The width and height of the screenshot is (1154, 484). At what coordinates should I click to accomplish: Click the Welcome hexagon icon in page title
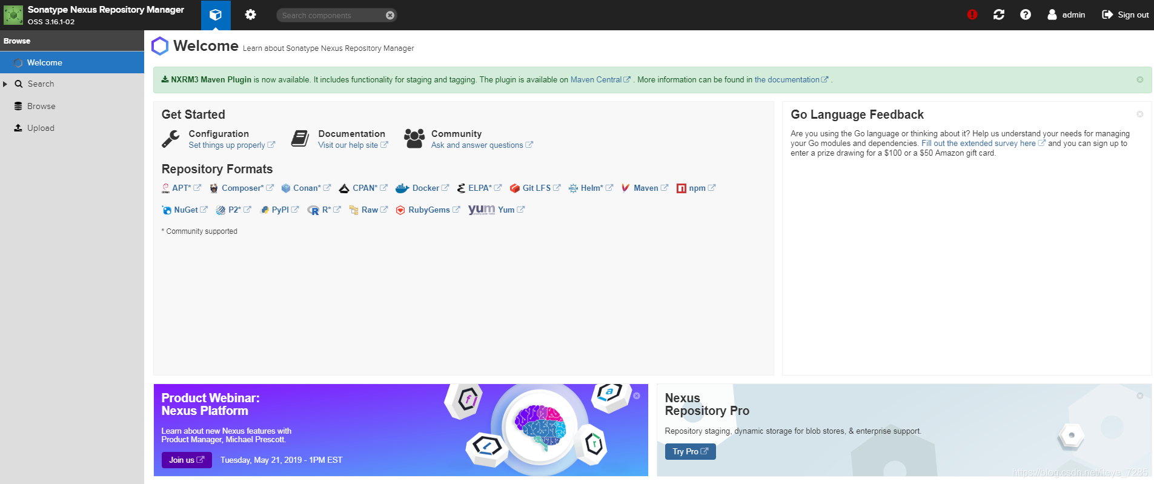160,46
